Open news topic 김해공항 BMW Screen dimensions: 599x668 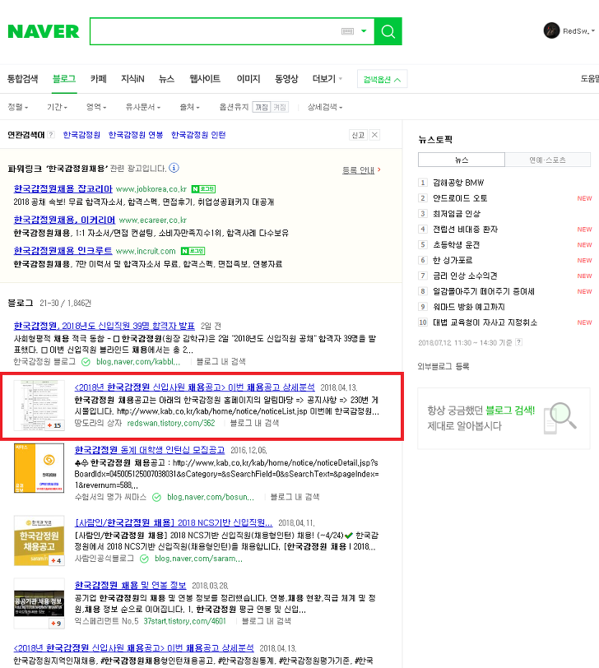click(x=458, y=183)
